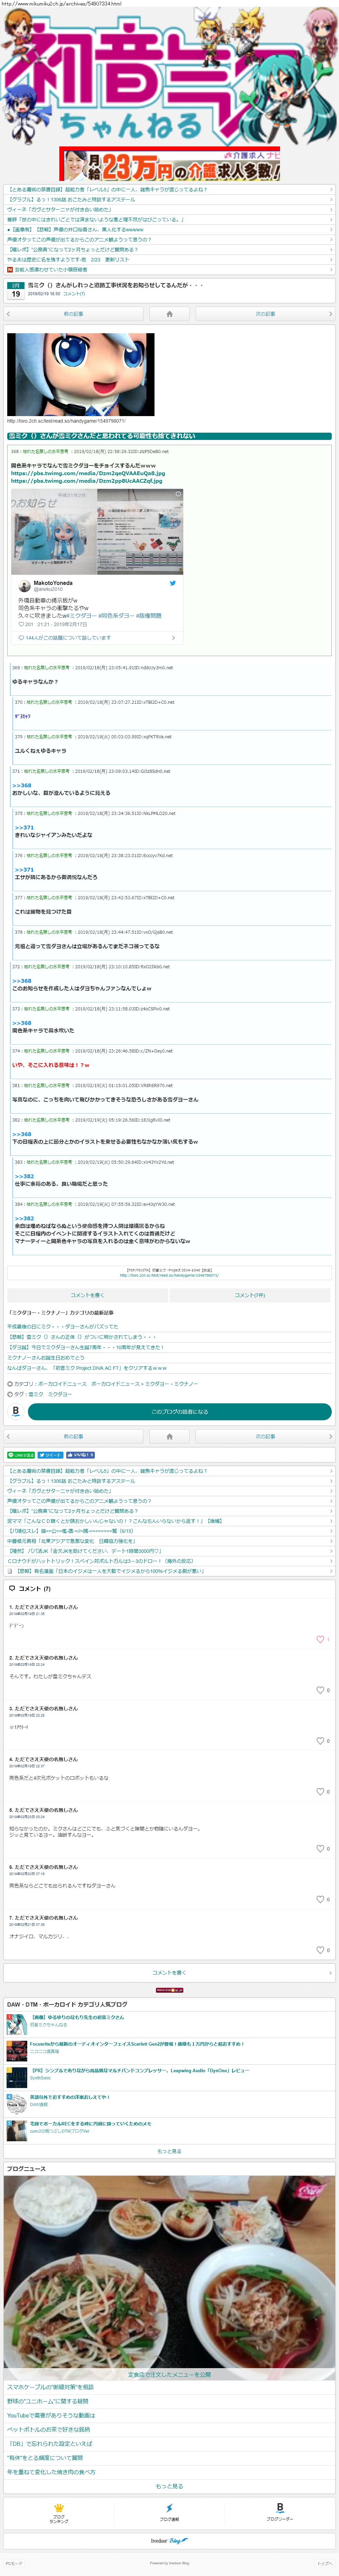Jump to page top via トップへ
Viewport: 339px width, 2576px height.
324,2563
